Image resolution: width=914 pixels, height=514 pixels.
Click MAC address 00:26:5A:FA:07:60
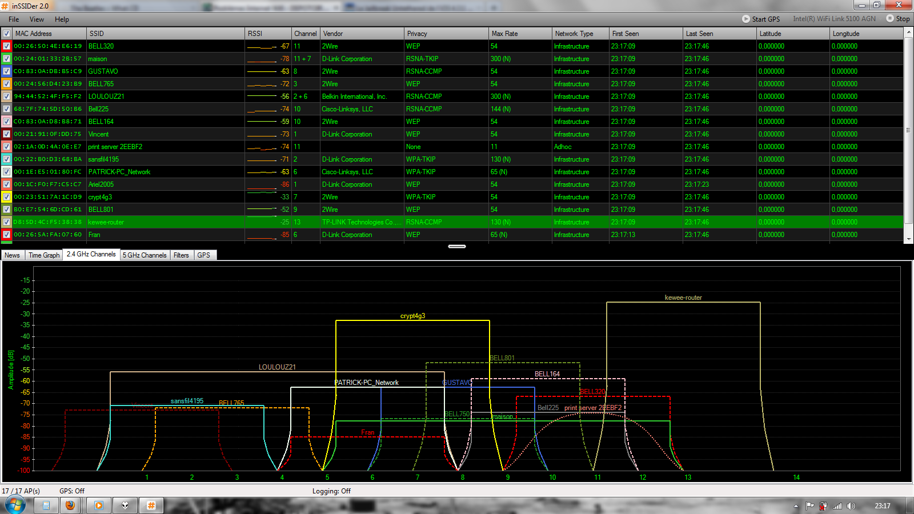[48, 235]
